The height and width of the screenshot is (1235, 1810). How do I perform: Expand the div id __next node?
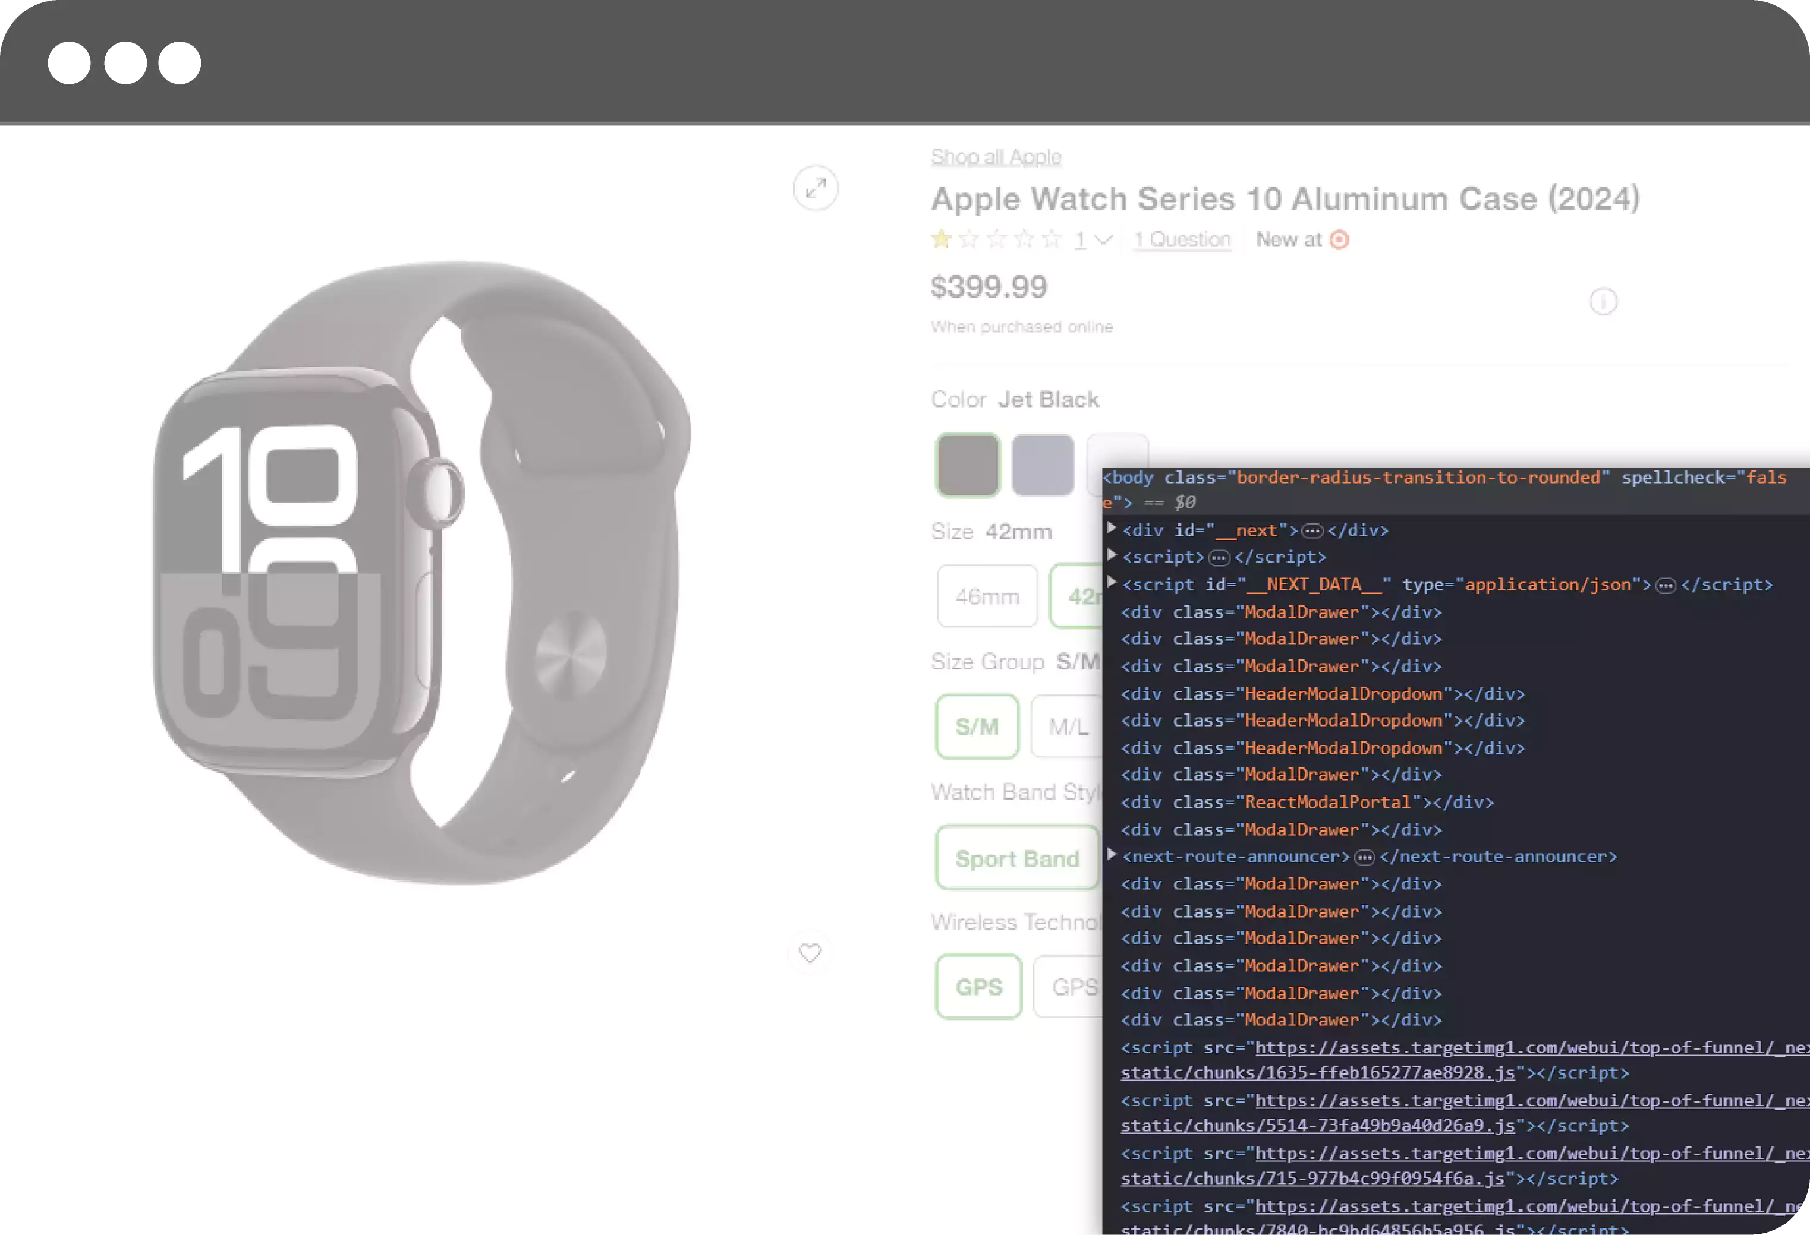pyautogui.click(x=1112, y=529)
